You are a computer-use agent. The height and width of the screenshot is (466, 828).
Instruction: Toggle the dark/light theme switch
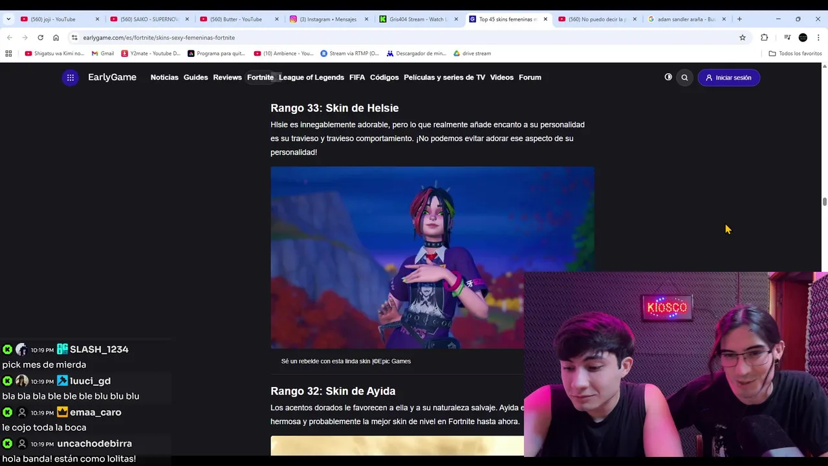tap(668, 77)
